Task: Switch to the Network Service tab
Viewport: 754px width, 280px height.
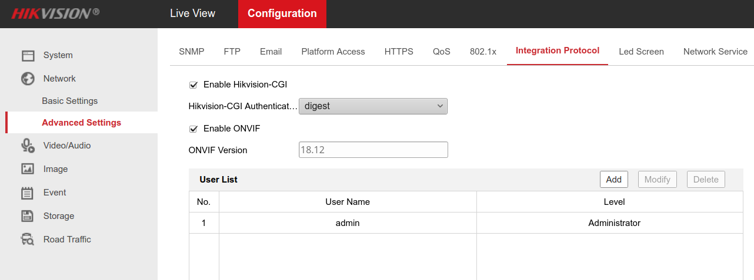Action: (x=715, y=52)
